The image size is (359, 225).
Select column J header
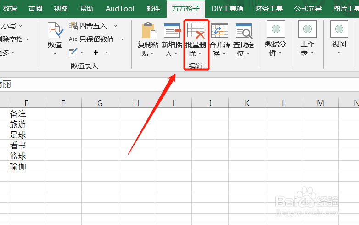pos(210,103)
